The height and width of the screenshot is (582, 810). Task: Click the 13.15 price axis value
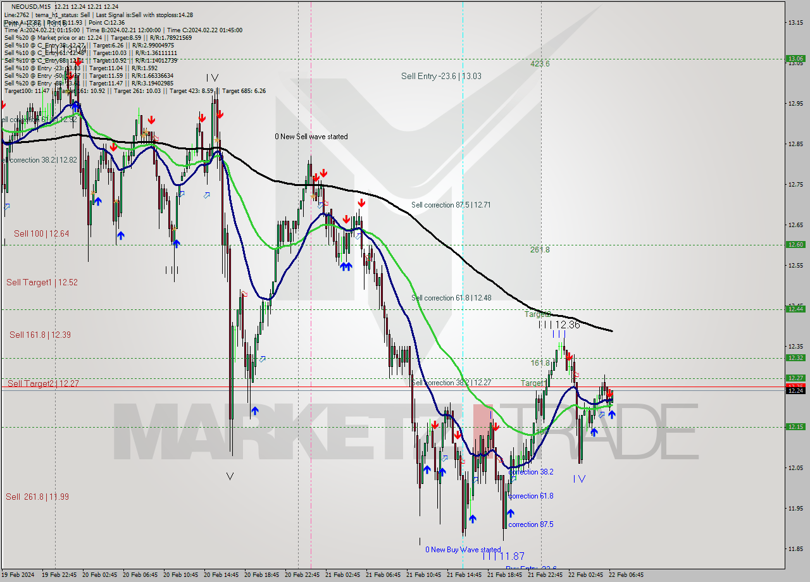(795, 23)
